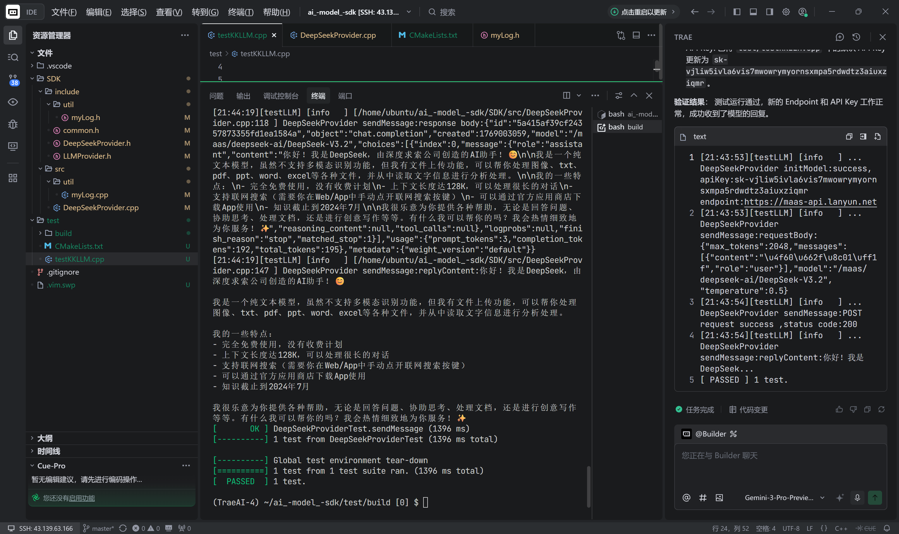Open the 终端(T) menu
The image size is (899, 534).
[x=241, y=12]
